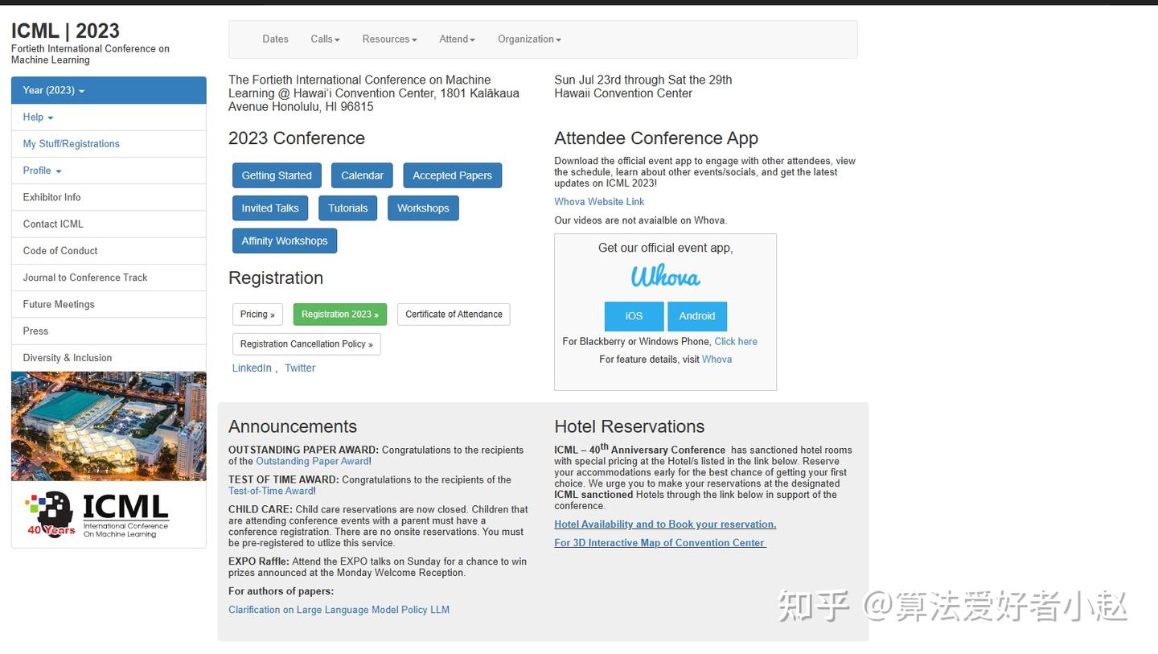Click the ICML 40 Years logo

[x=97, y=514]
